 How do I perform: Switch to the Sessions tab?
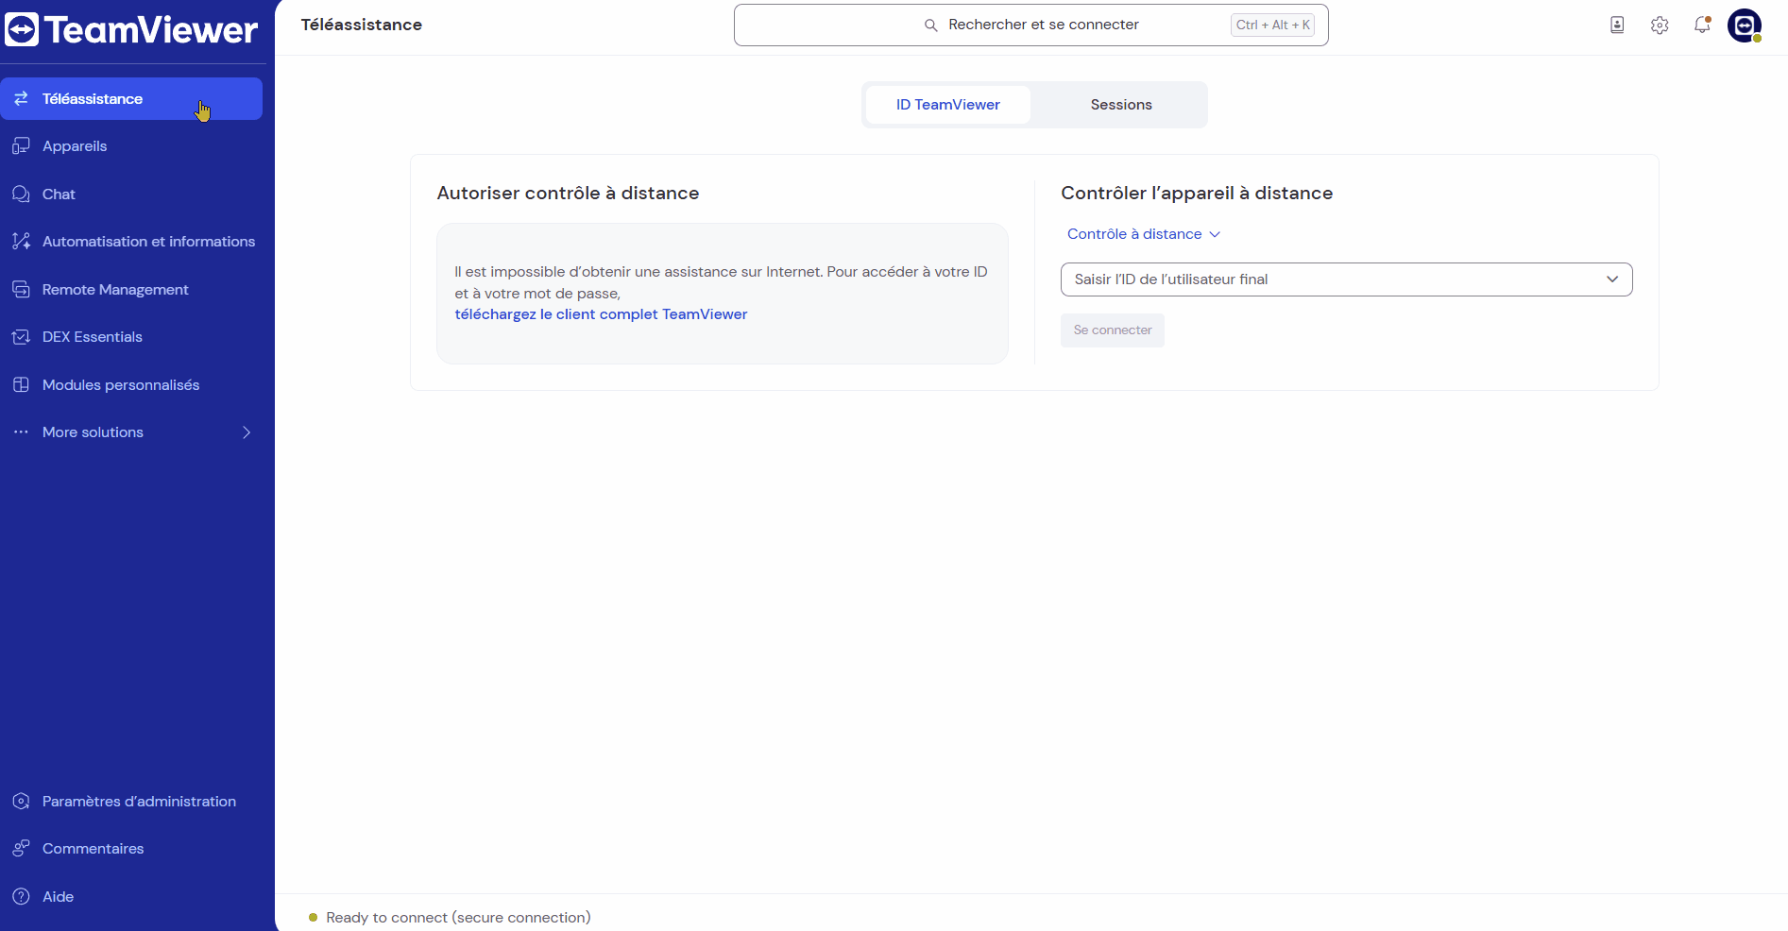point(1121,105)
